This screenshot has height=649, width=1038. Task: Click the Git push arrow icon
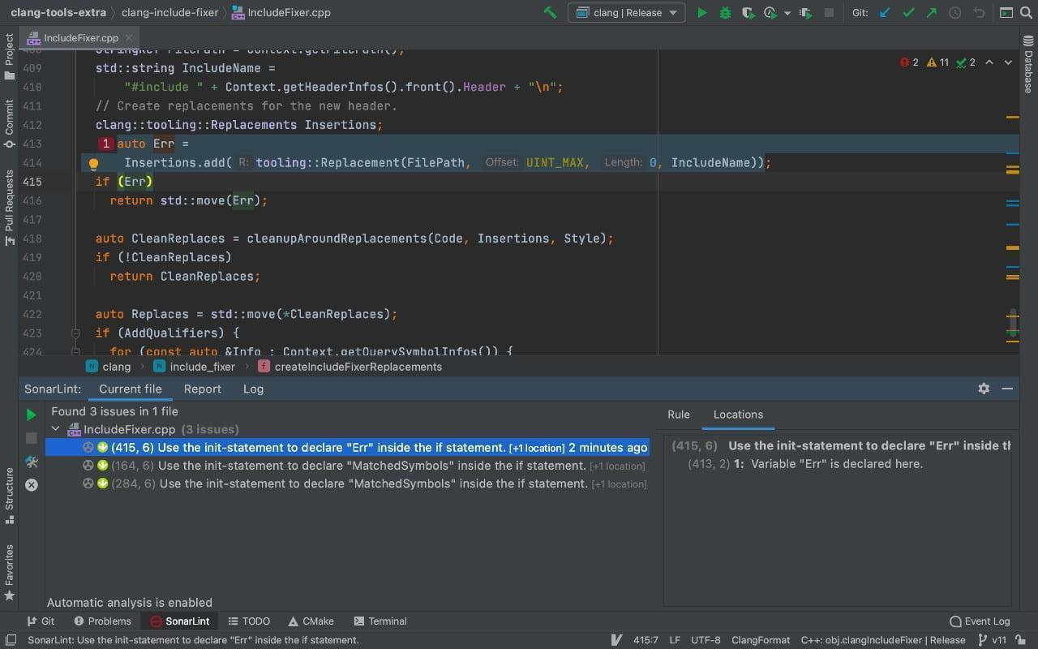coord(931,13)
